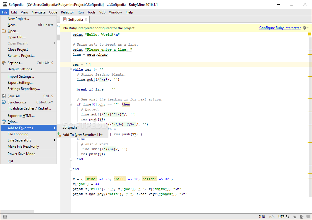Click the RubyMine logo in the title bar
Screen dimensions: 312x220
pyautogui.click(x=5, y=4)
